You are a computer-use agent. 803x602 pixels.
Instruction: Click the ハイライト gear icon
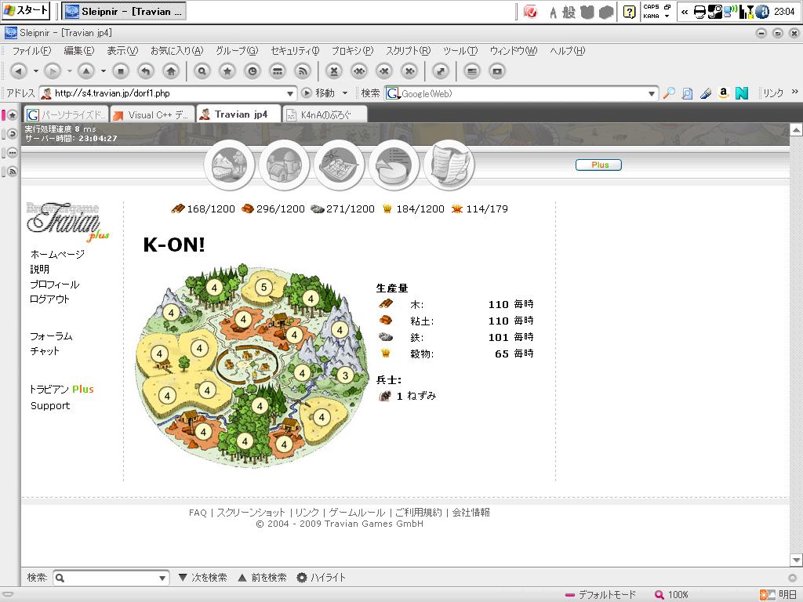(302, 578)
